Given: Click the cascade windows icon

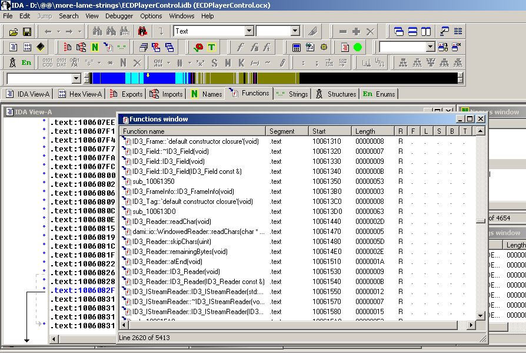Looking at the screenshot, I should (x=399, y=31).
